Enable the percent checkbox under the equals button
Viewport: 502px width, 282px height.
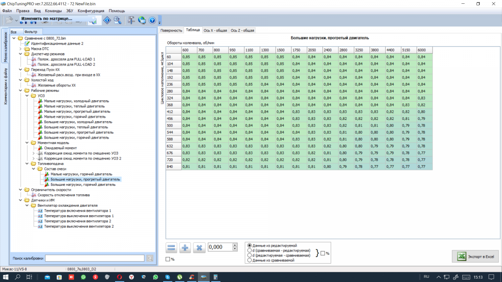pyautogui.click(x=168, y=259)
